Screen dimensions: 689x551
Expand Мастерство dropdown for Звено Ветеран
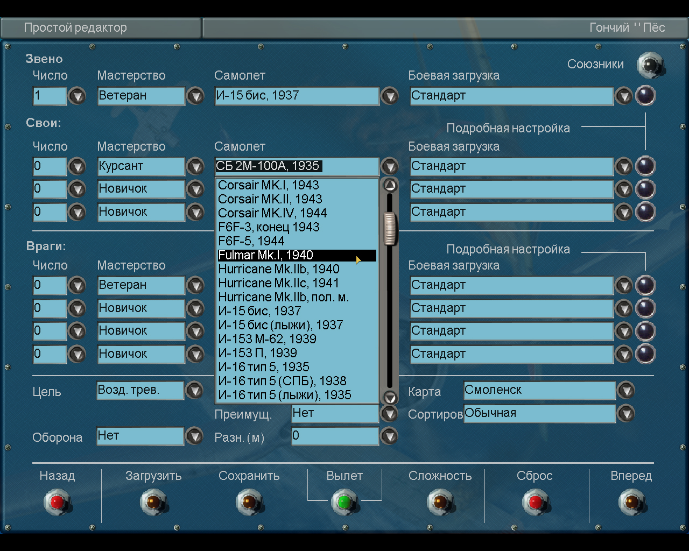[195, 96]
